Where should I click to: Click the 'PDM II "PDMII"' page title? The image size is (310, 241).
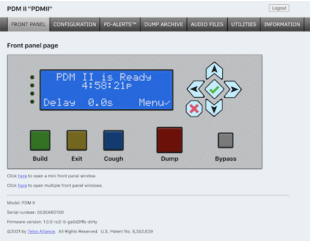30,9
